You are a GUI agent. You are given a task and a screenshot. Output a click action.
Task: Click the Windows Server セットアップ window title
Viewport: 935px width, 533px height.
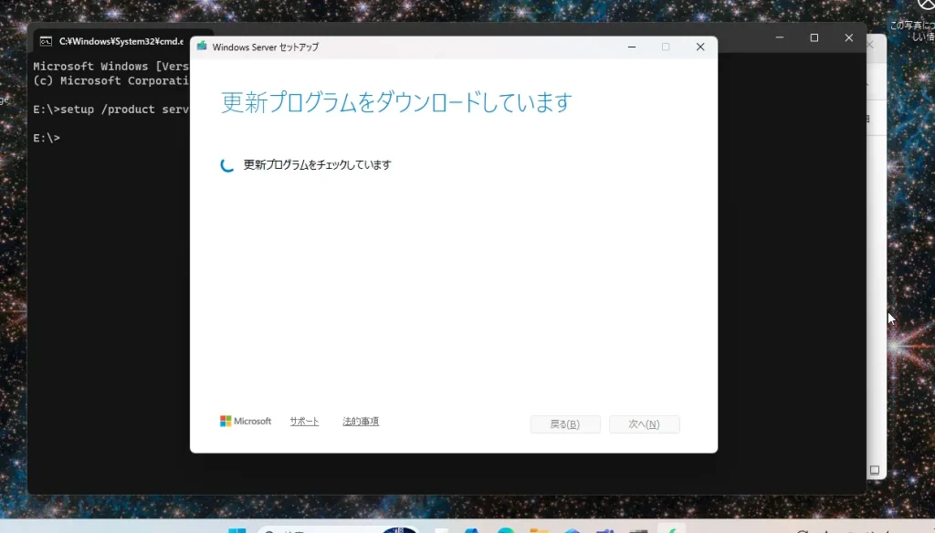click(x=266, y=47)
